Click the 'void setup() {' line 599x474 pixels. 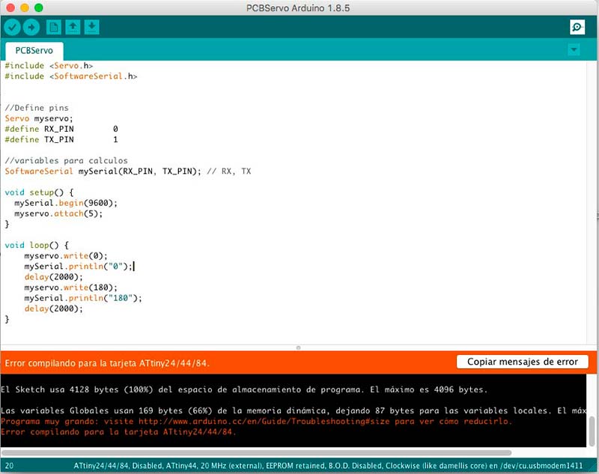(x=39, y=192)
